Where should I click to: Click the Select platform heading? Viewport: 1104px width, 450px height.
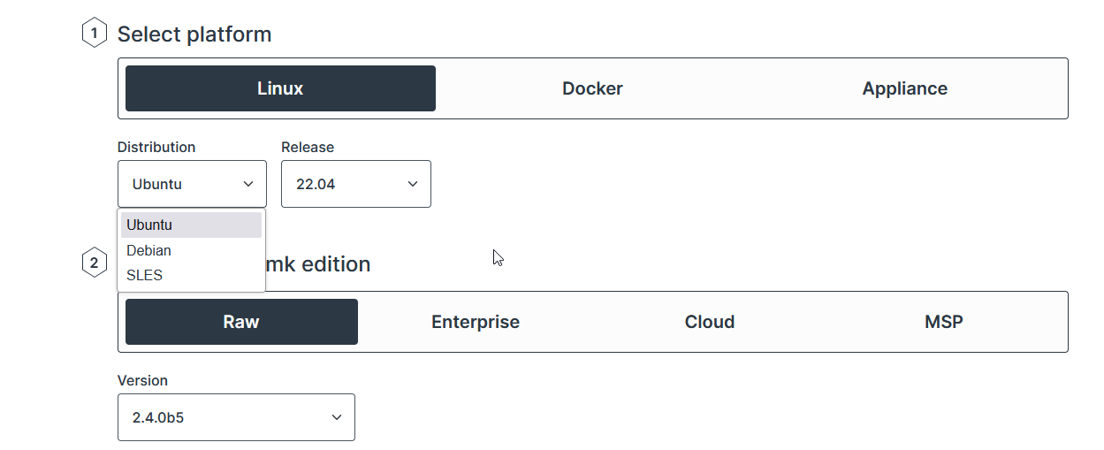tap(194, 34)
